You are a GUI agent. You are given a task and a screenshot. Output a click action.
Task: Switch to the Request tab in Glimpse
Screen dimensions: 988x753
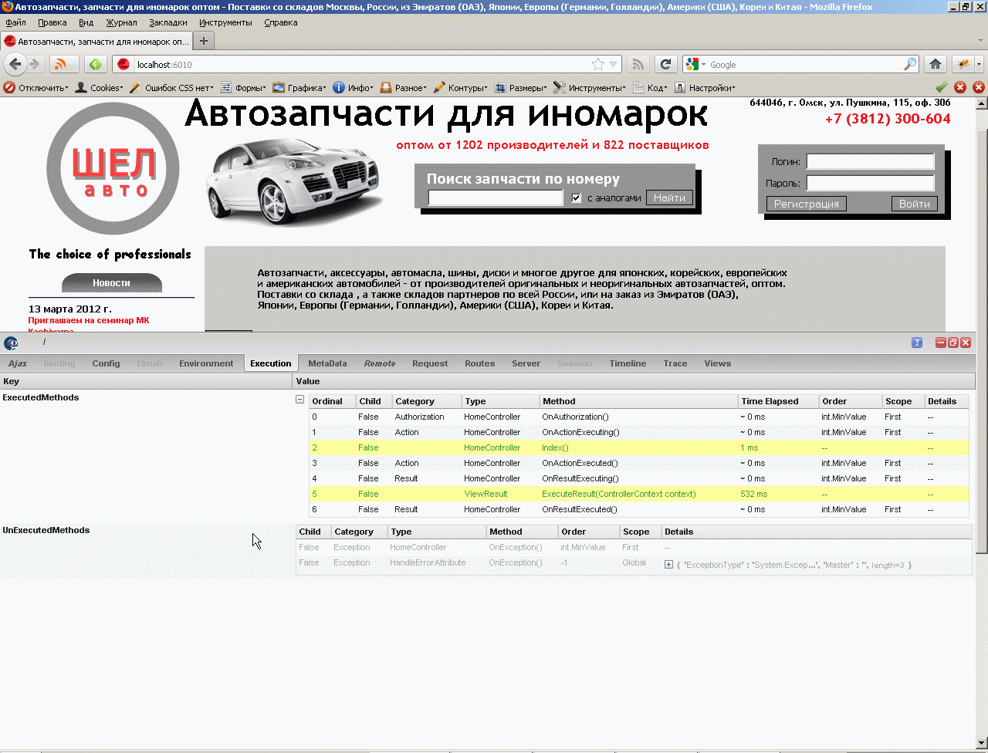[430, 363]
